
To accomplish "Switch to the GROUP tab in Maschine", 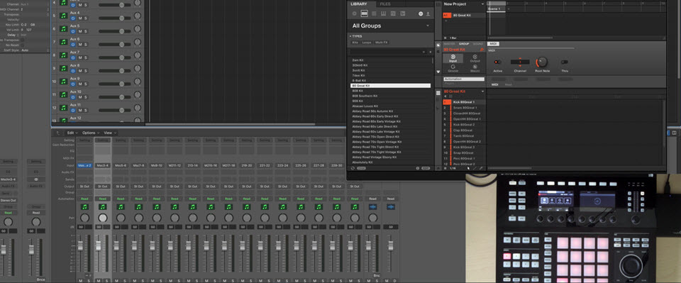I will coord(464,44).
